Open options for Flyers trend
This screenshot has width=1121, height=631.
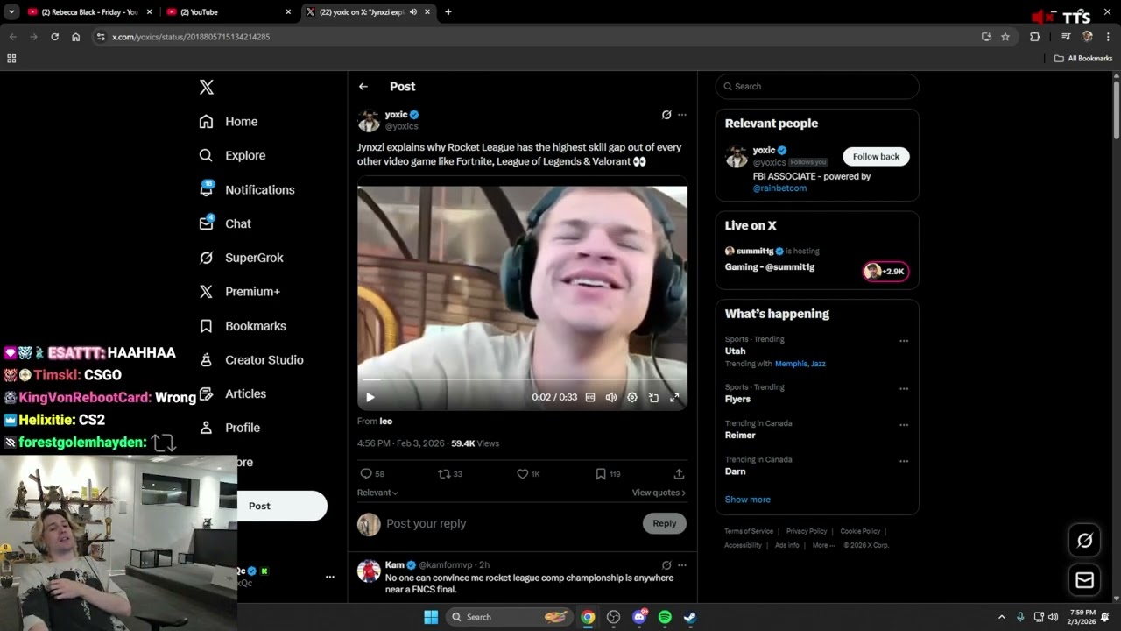(x=904, y=389)
